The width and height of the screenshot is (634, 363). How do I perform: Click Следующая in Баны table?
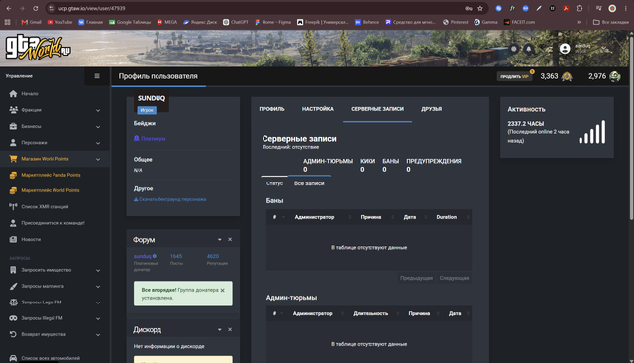pyautogui.click(x=454, y=278)
